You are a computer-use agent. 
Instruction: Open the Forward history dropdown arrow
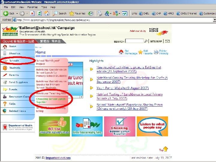click(27, 13)
